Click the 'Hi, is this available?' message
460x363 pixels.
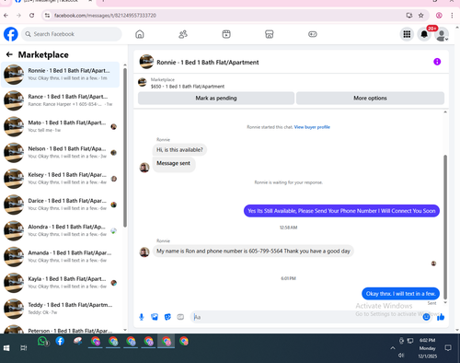[179, 150]
